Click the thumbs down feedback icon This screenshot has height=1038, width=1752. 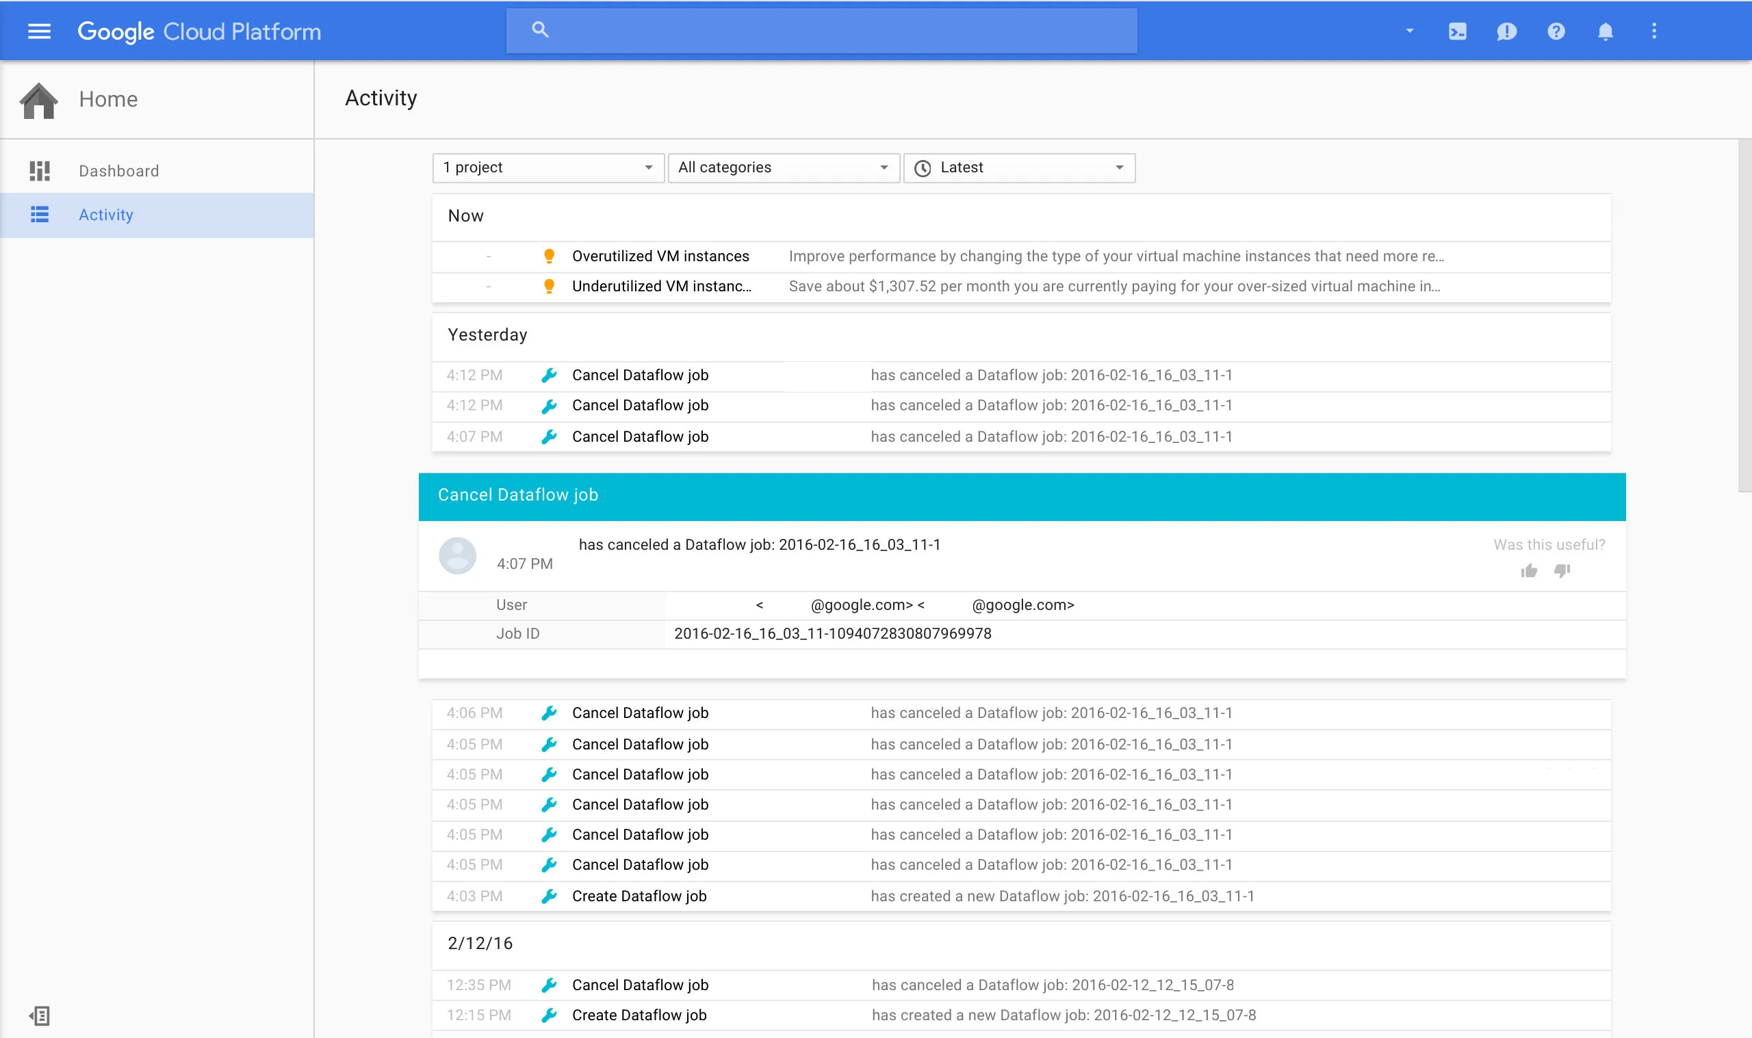[x=1562, y=571]
